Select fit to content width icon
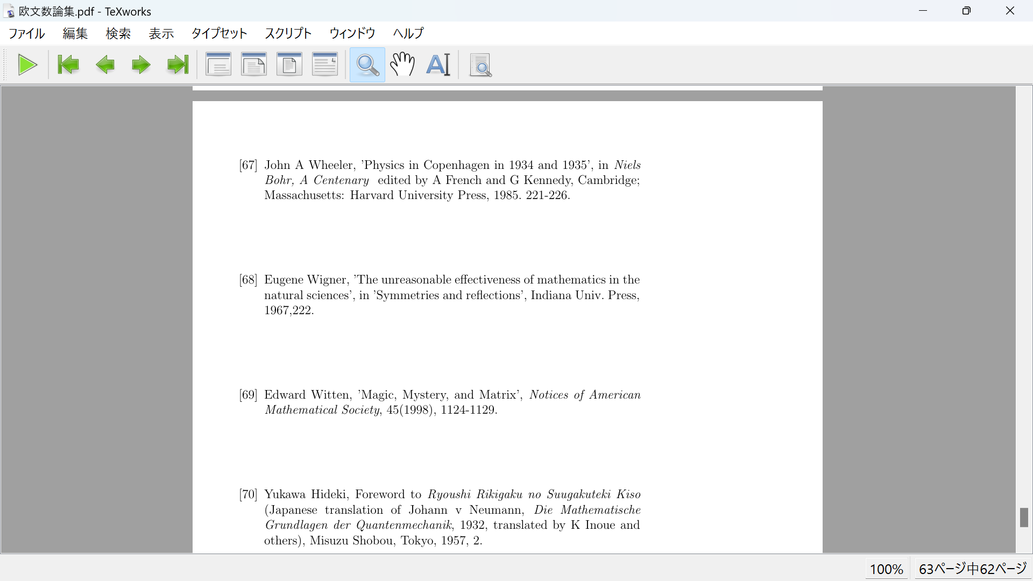1033x581 pixels. pos(325,65)
